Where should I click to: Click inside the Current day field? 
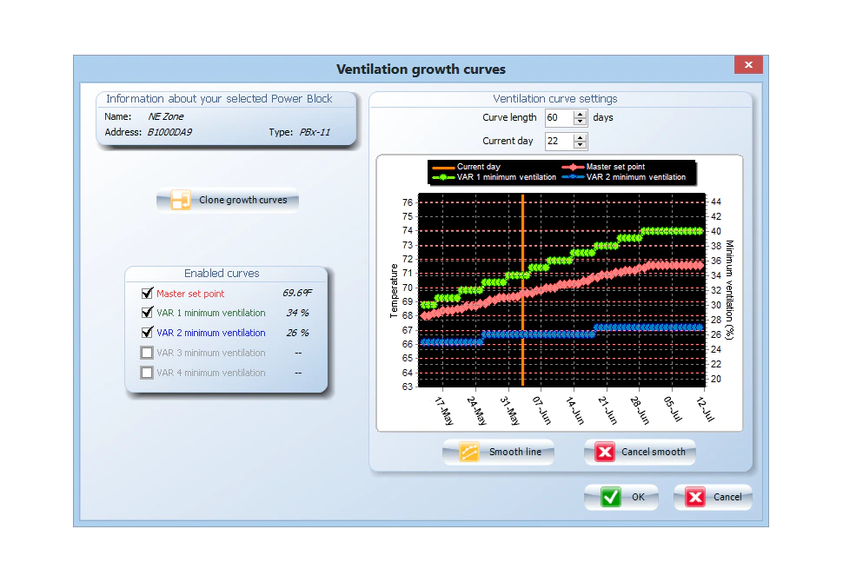[557, 141]
